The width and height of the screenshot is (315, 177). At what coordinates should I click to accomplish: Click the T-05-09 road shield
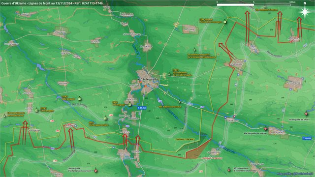point(307,138)
